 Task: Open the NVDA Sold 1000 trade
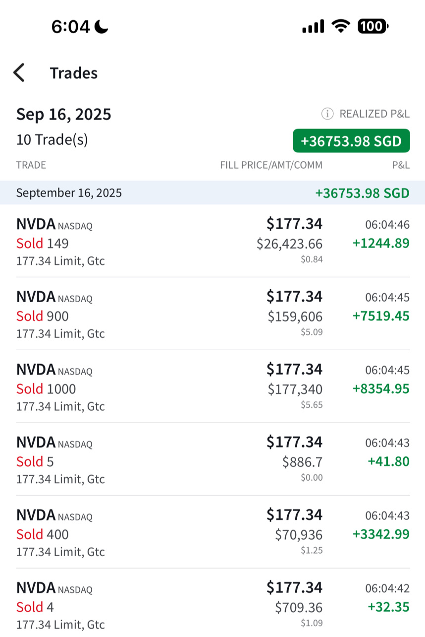212,386
